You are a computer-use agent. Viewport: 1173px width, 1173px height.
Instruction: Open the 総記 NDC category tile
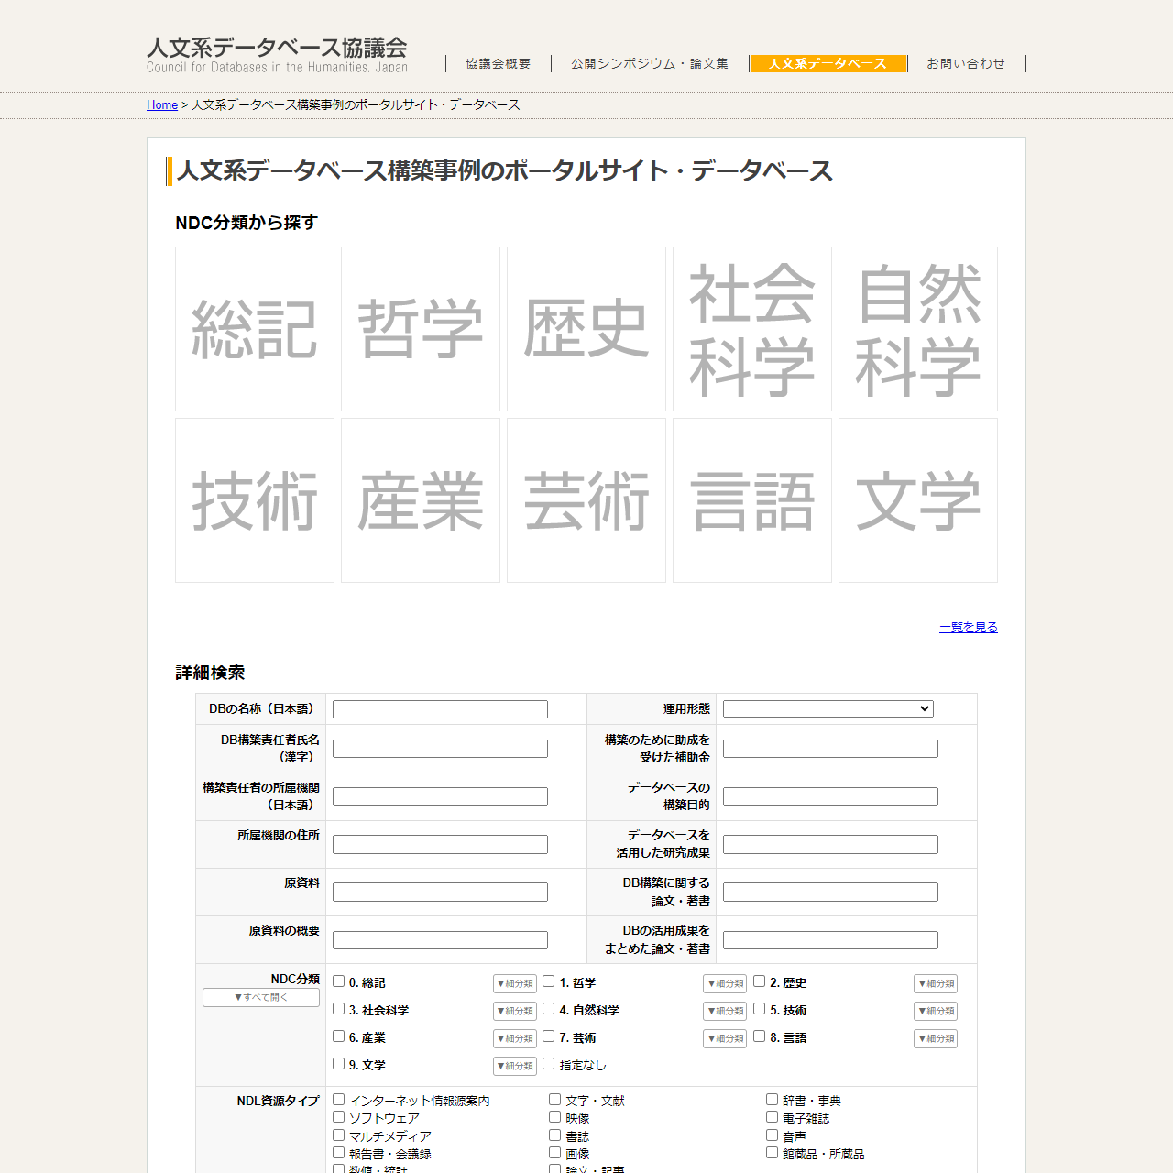pyautogui.click(x=255, y=329)
